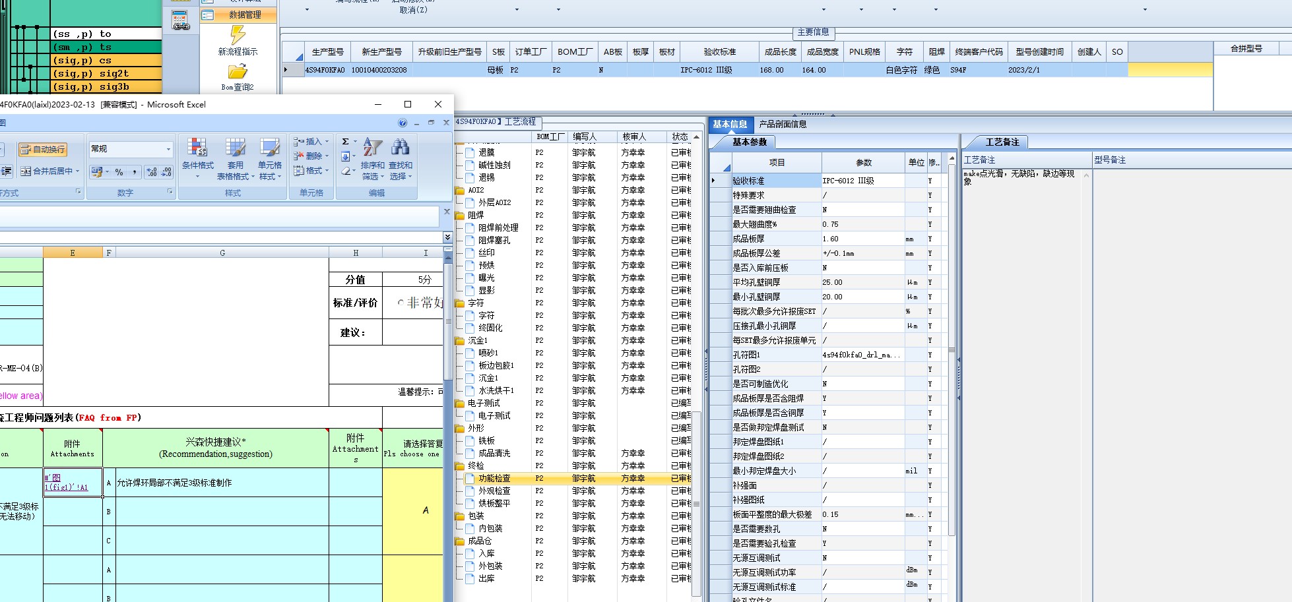
Task: Open the 数据管理 panel item
Action: coord(238,15)
